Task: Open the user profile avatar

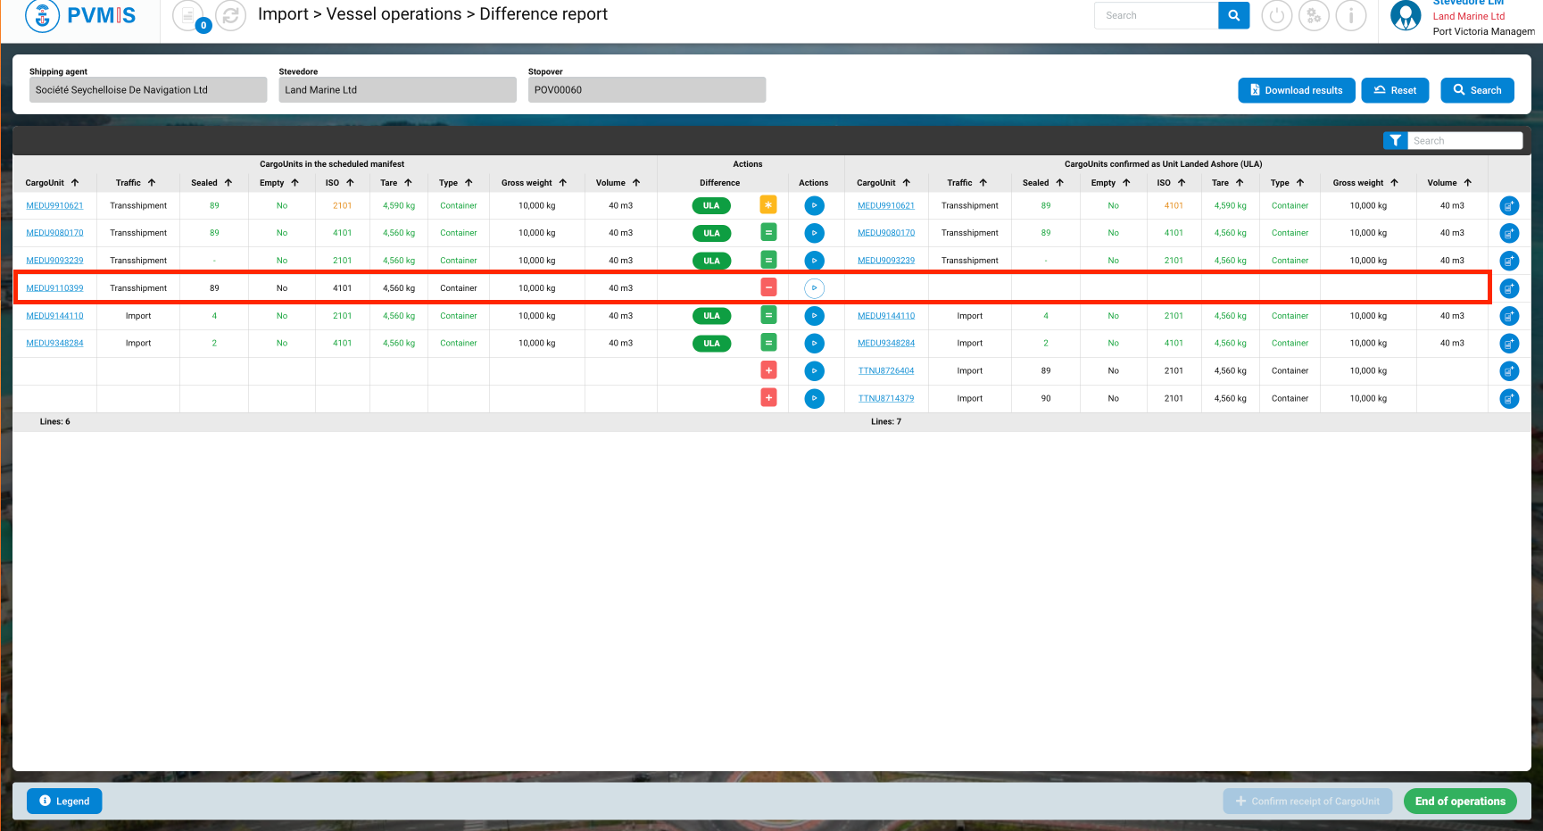Action: pos(1406,15)
